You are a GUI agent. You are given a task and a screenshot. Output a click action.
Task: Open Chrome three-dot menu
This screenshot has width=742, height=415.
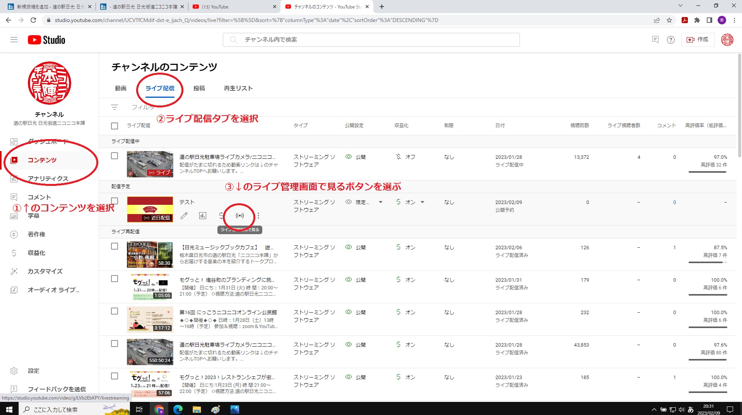click(734, 20)
